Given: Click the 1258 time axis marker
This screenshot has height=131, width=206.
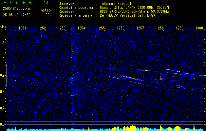Looking at the screenshot, I should pyautogui.click(x=160, y=28).
